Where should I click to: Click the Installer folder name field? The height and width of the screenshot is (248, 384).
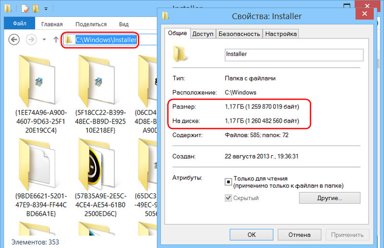tap(294, 55)
